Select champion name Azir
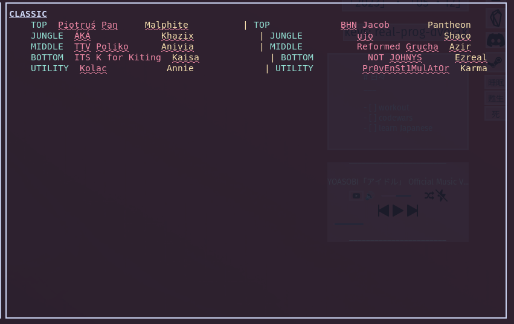514x324 pixels. 460,47
